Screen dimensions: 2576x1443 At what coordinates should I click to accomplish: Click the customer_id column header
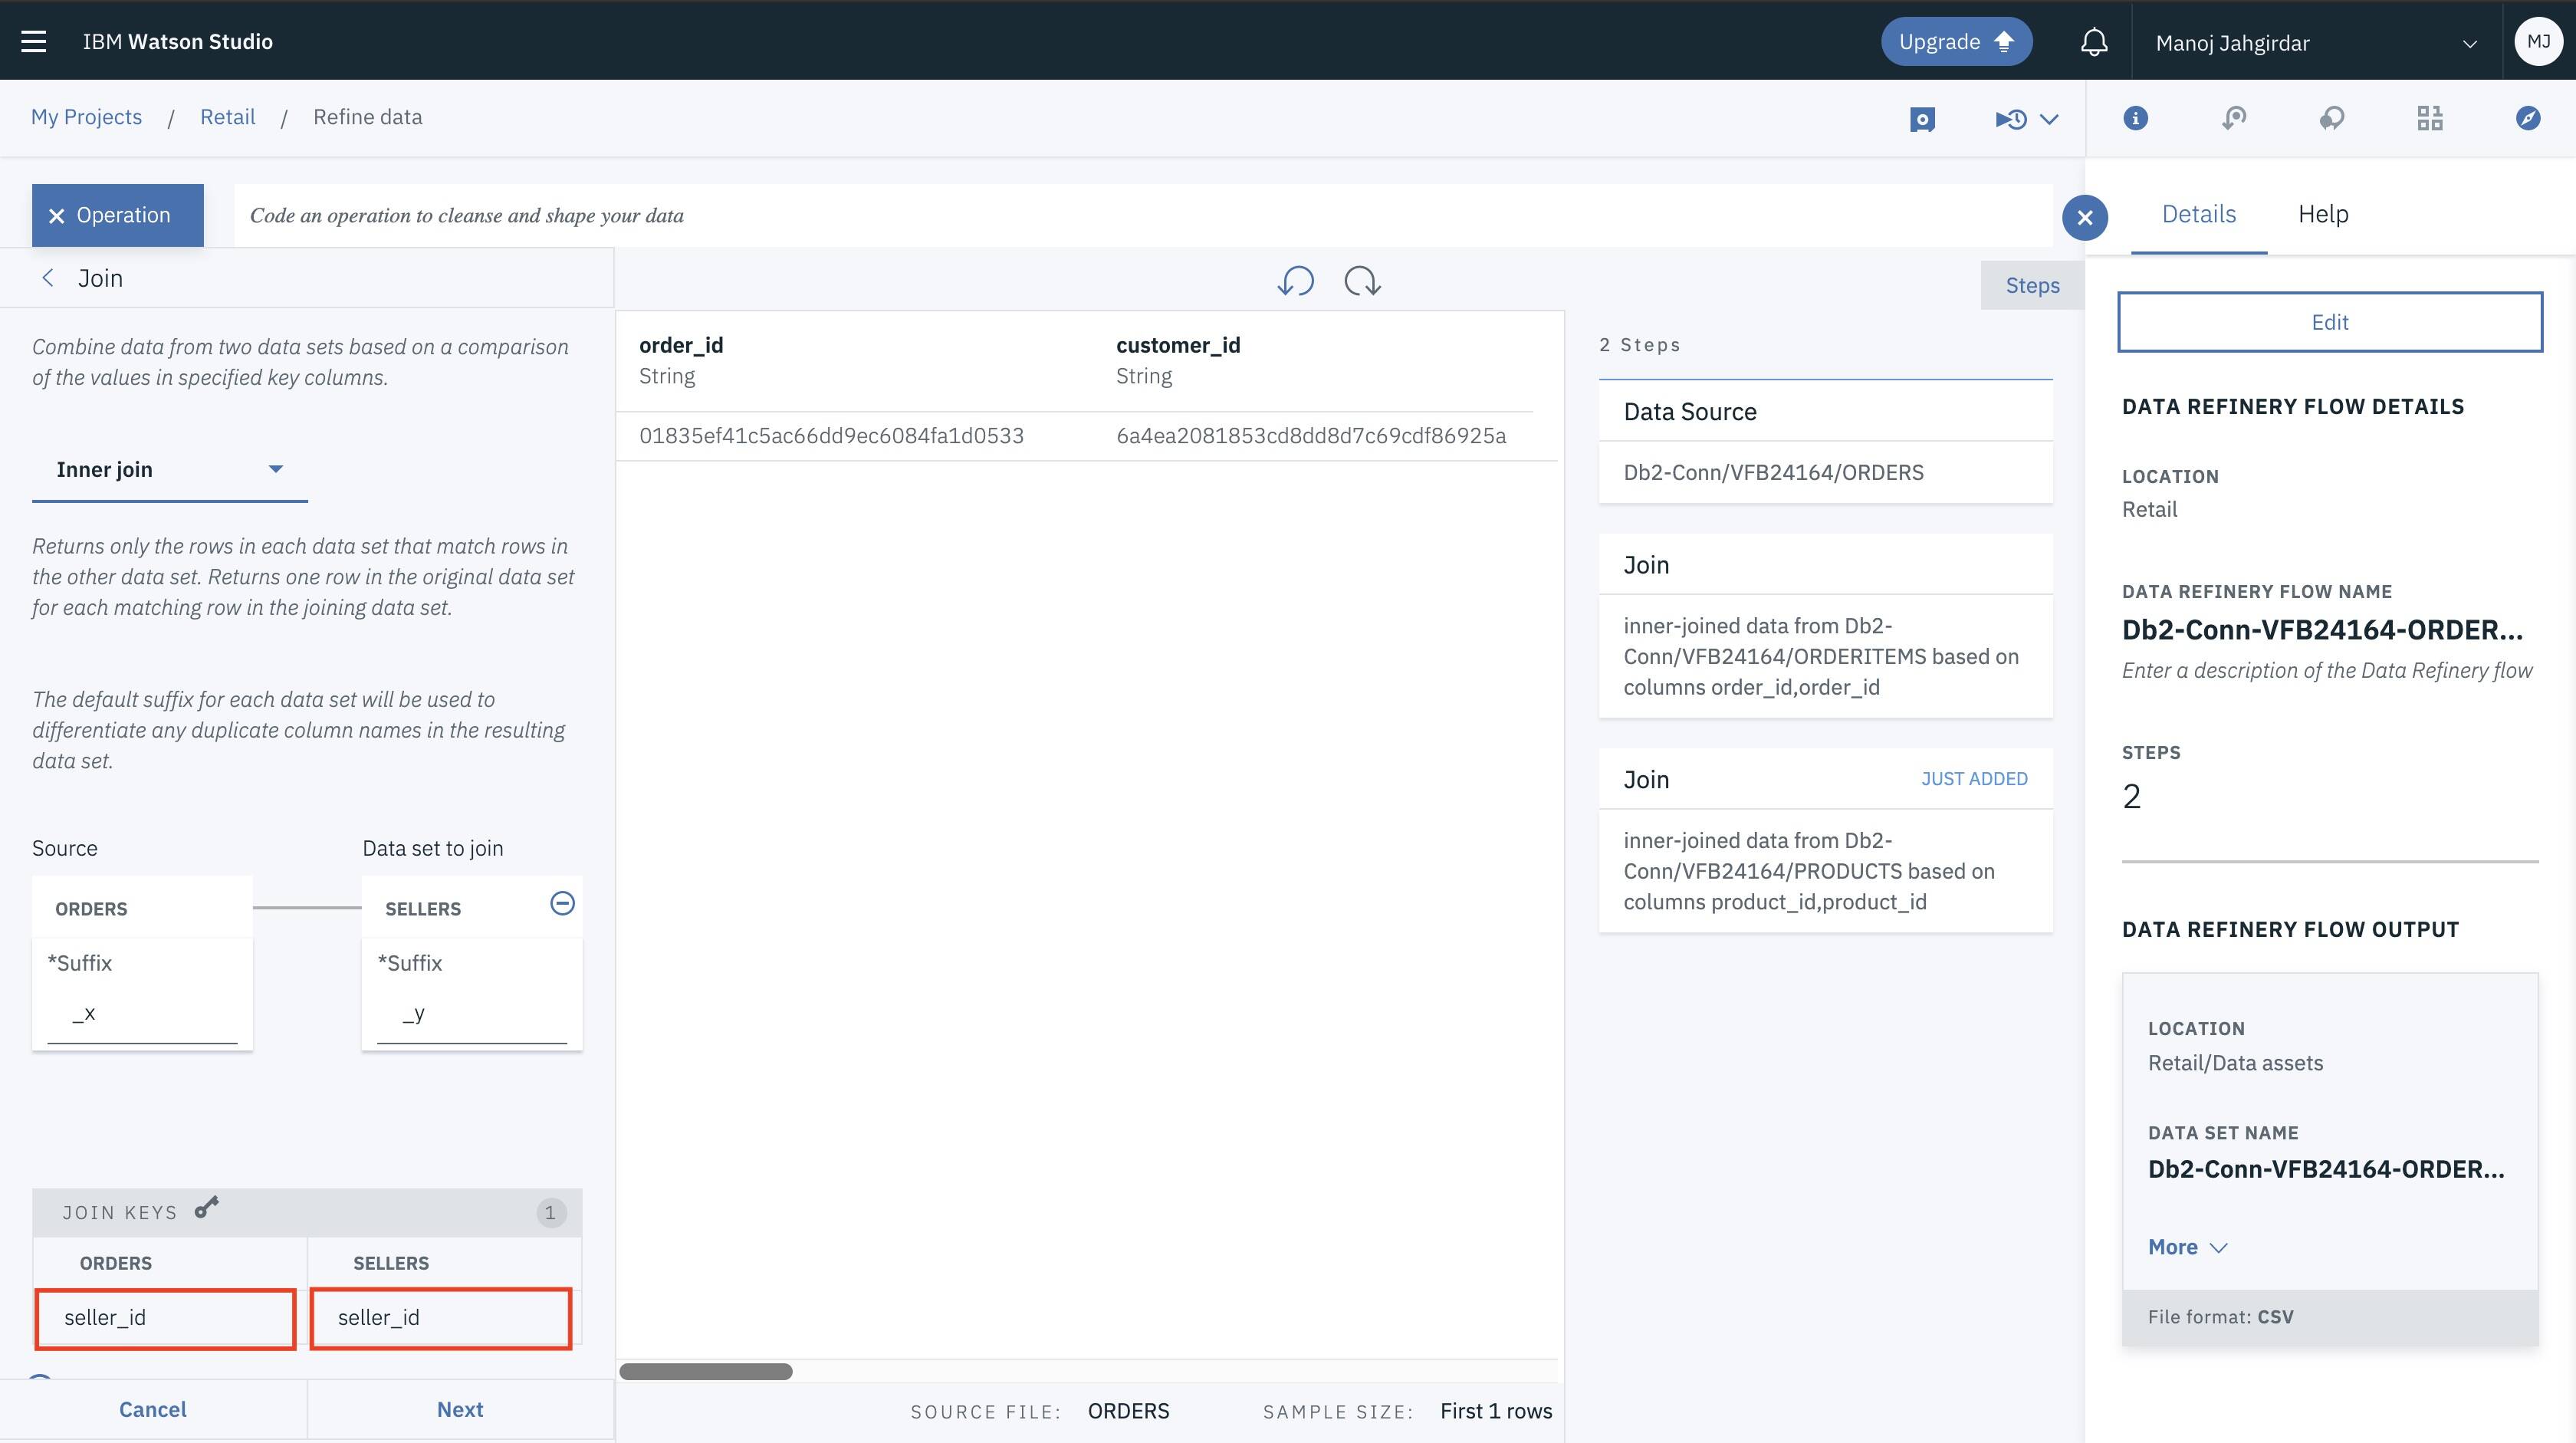[1178, 345]
